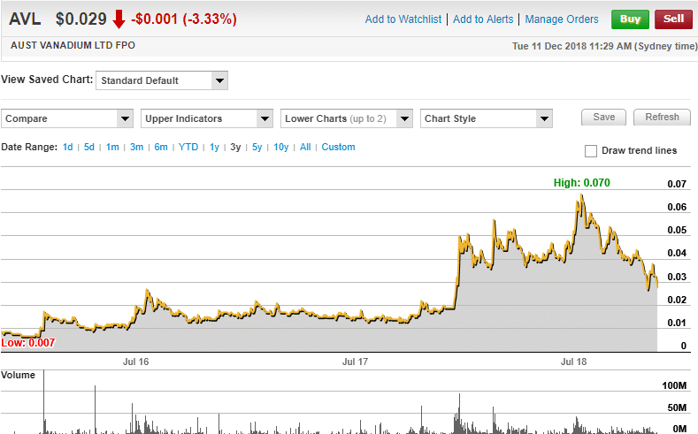Click the price chart peak near High
This screenshot has width=698, height=434.
581,194
